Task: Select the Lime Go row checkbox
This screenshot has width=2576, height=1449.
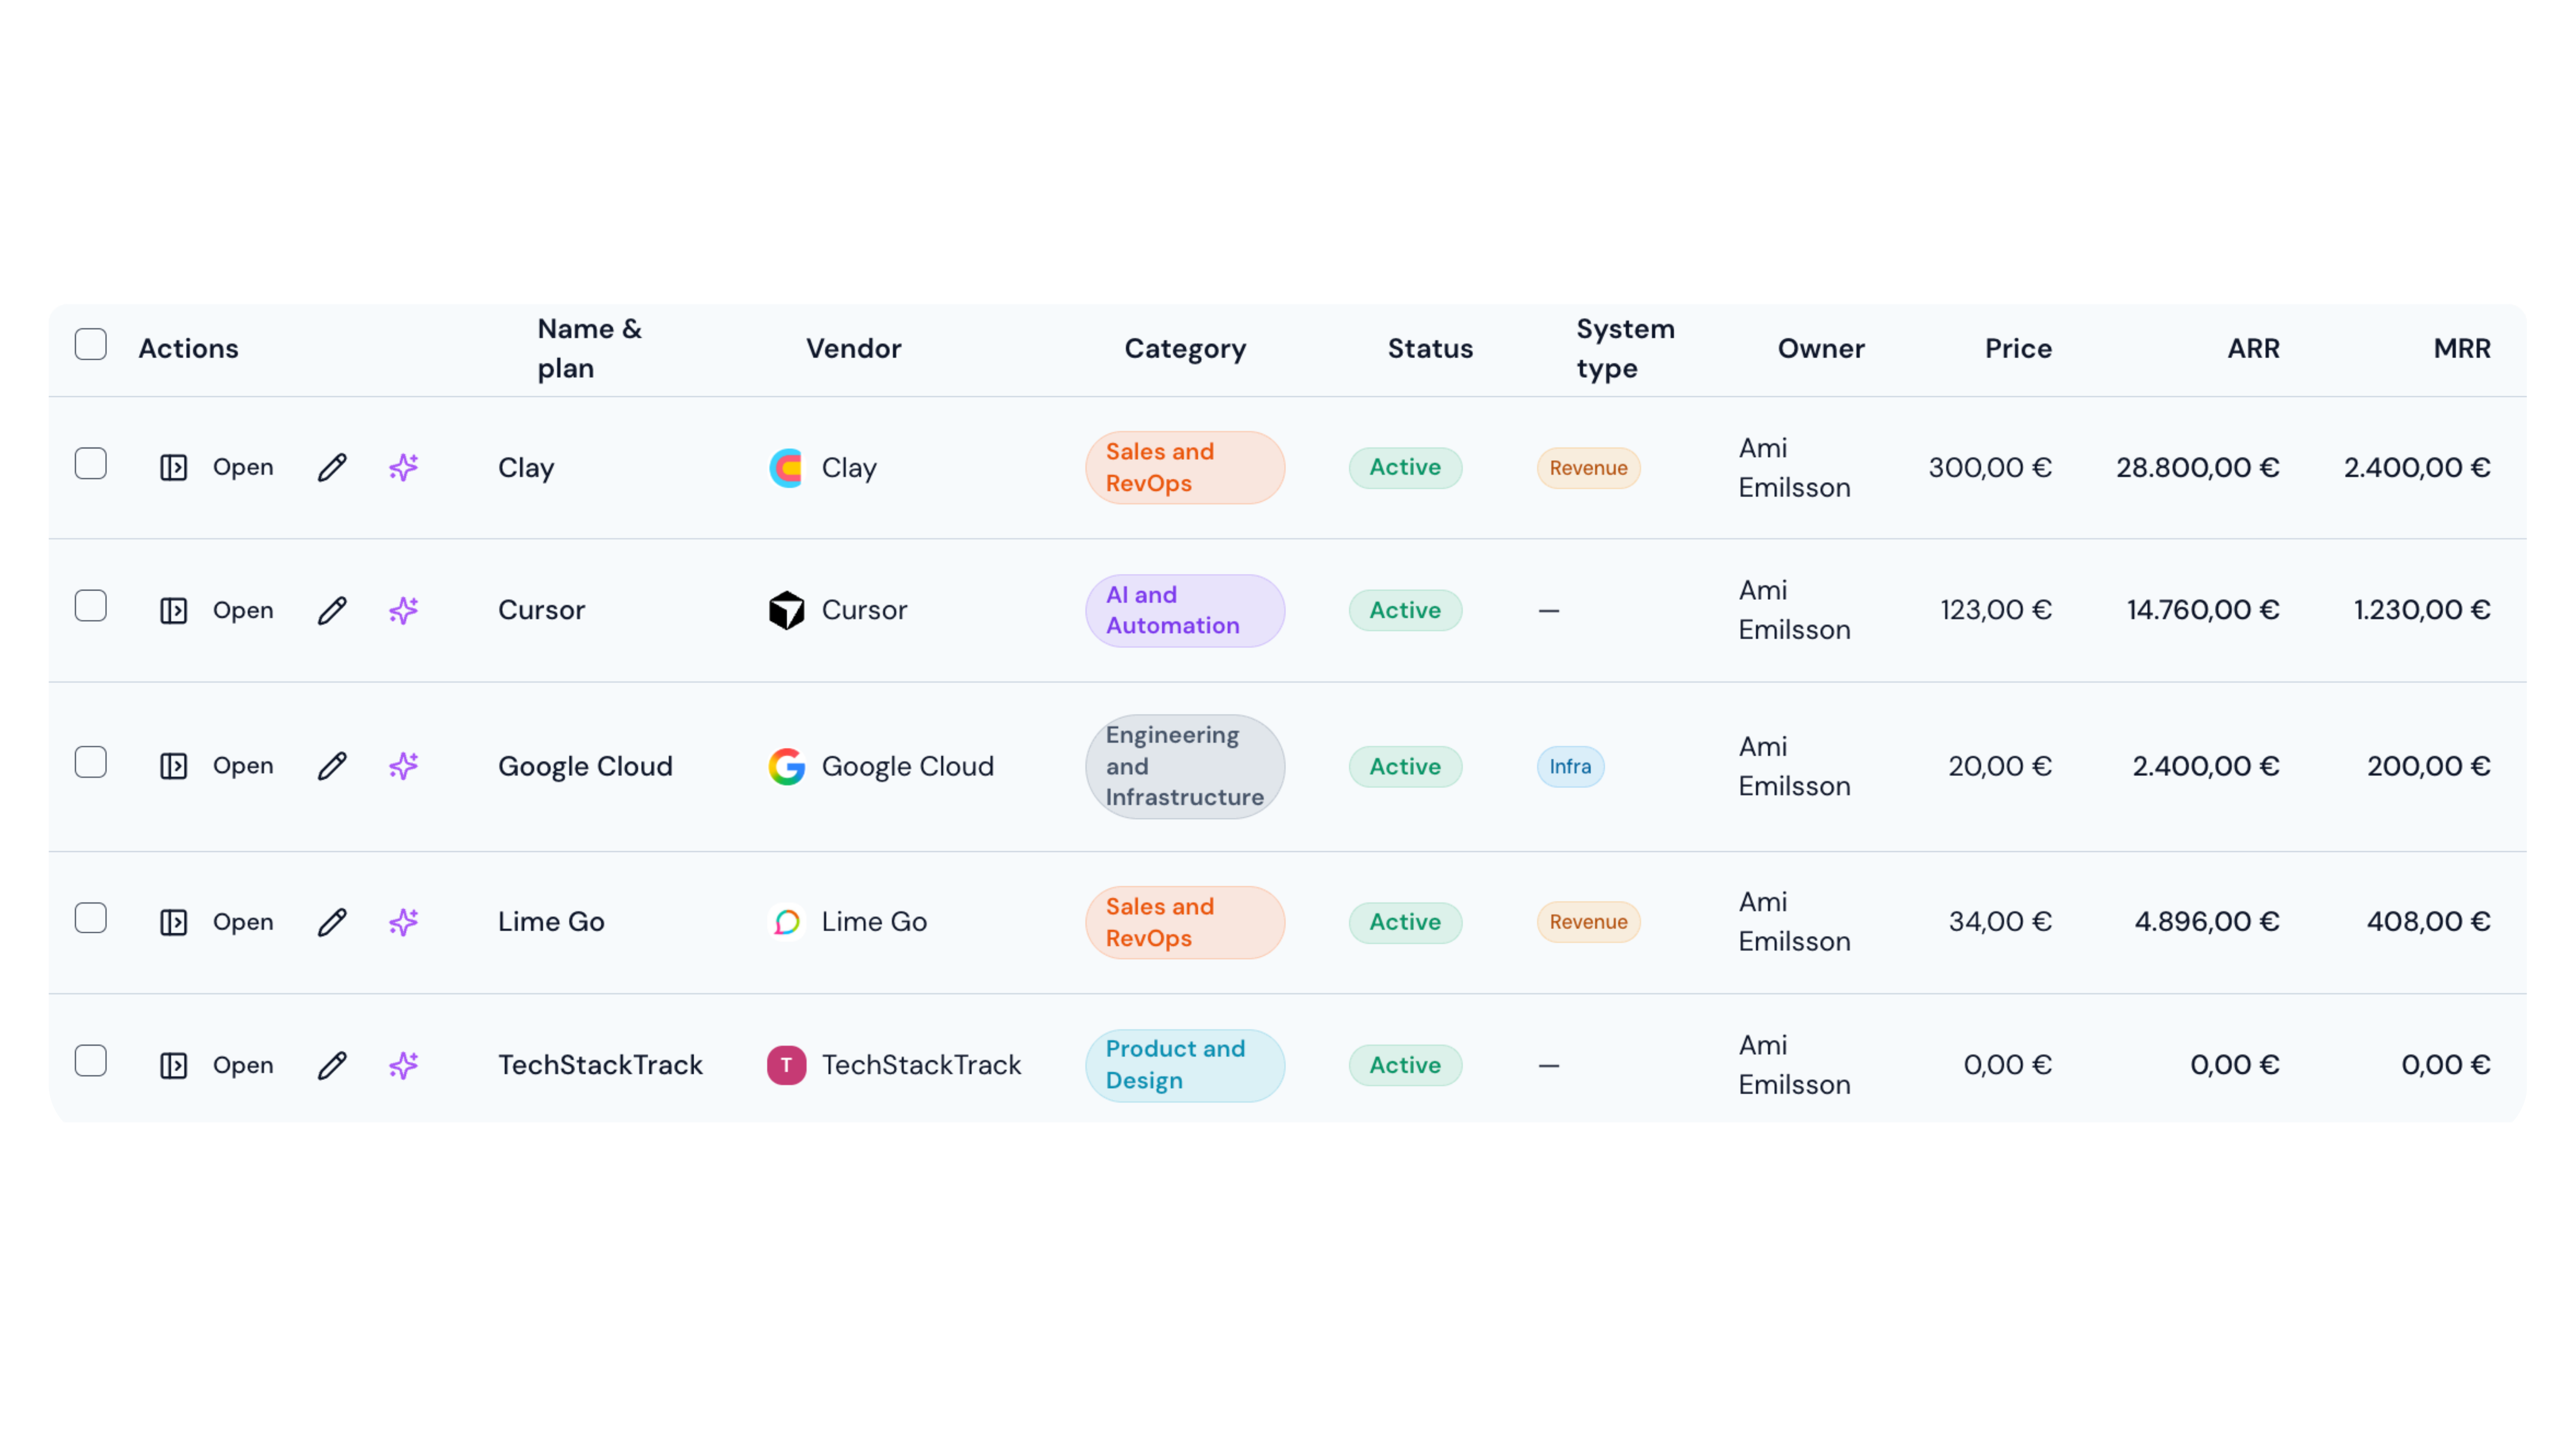Action: pyautogui.click(x=91, y=918)
